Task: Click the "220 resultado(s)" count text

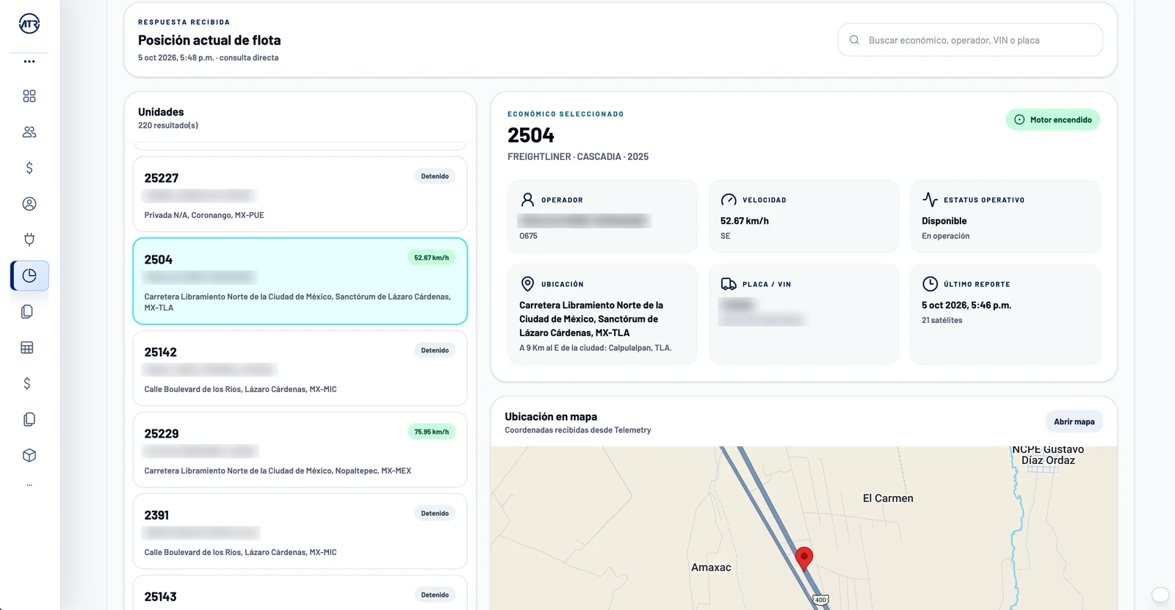Action: click(x=168, y=126)
